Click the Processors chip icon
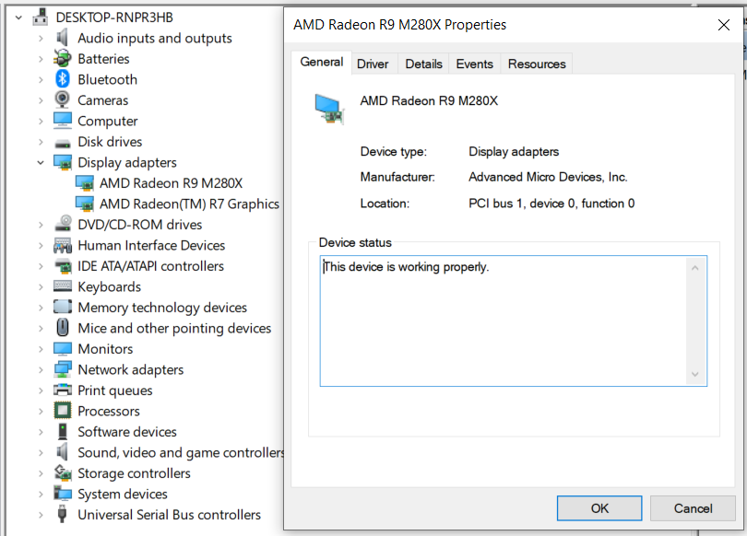Image resolution: width=747 pixels, height=536 pixels. (63, 411)
